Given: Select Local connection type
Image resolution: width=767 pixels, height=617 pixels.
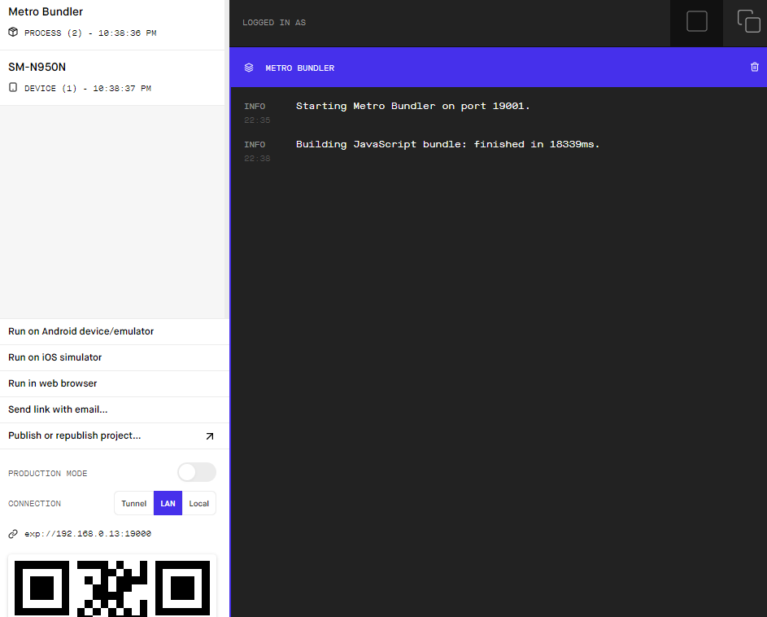Looking at the screenshot, I should coord(199,503).
